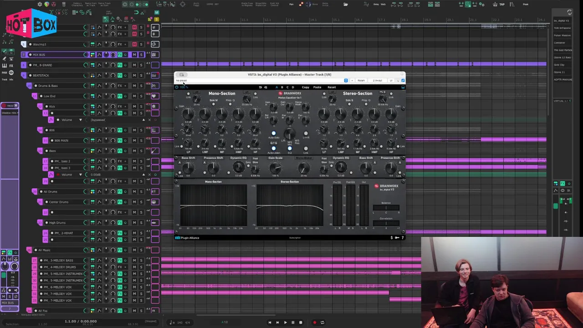Toggle the Auto-Solo button
This screenshot has width=583, height=328.
(x=274, y=133)
